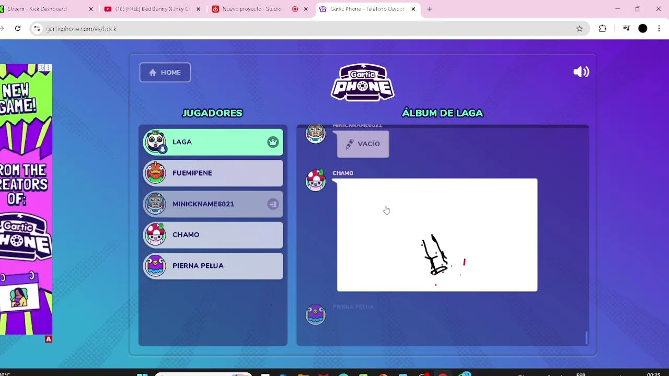Image resolution: width=669 pixels, height=376 pixels.
Task: Open the browser profile avatar
Action: pos(643,29)
